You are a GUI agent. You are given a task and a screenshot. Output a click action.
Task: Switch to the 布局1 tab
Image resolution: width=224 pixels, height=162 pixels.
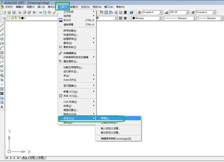click(x=33, y=158)
